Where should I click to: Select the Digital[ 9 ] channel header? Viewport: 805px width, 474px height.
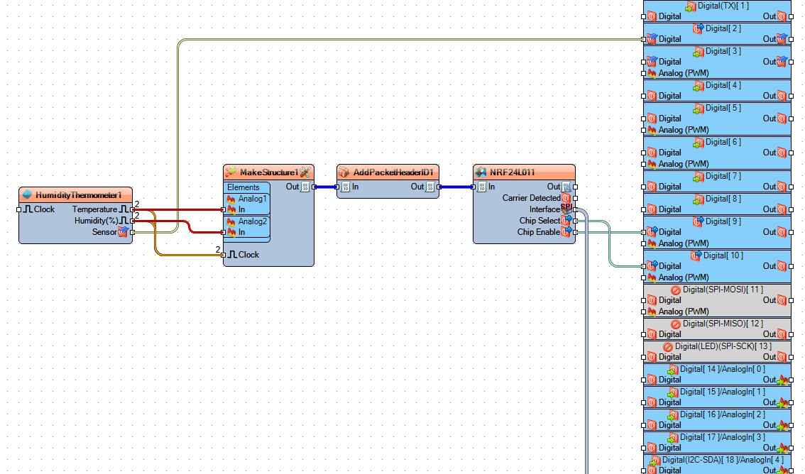click(x=717, y=221)
